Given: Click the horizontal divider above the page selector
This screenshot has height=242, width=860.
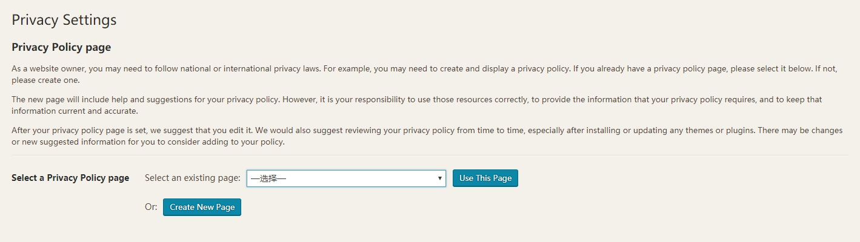Looking at the screenshot, I should (430, 155).
